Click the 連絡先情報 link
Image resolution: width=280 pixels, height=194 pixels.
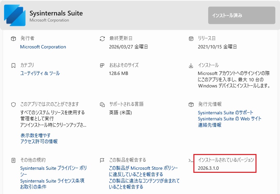pos(209,125)
